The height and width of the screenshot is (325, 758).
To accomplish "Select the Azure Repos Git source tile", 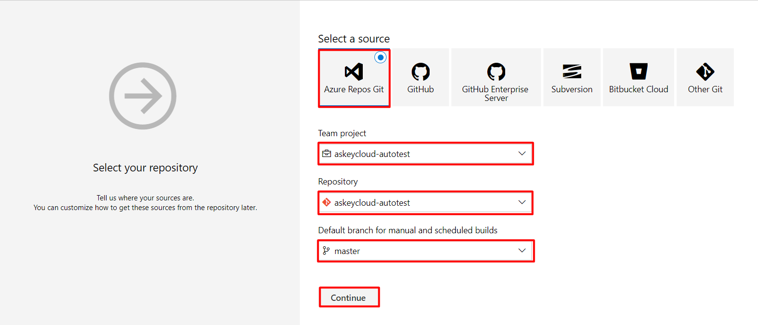I will click(355, 78).
